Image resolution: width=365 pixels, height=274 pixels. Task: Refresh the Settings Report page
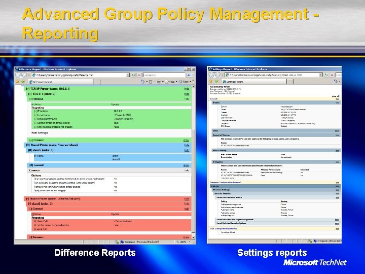coord(326,75)
